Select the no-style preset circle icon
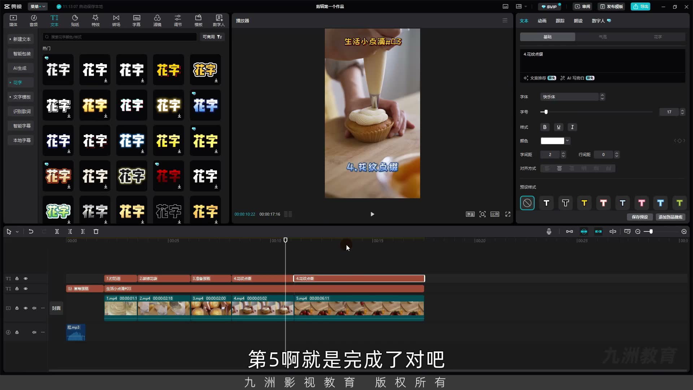693x390 pixels. click(x=527, y=203)
